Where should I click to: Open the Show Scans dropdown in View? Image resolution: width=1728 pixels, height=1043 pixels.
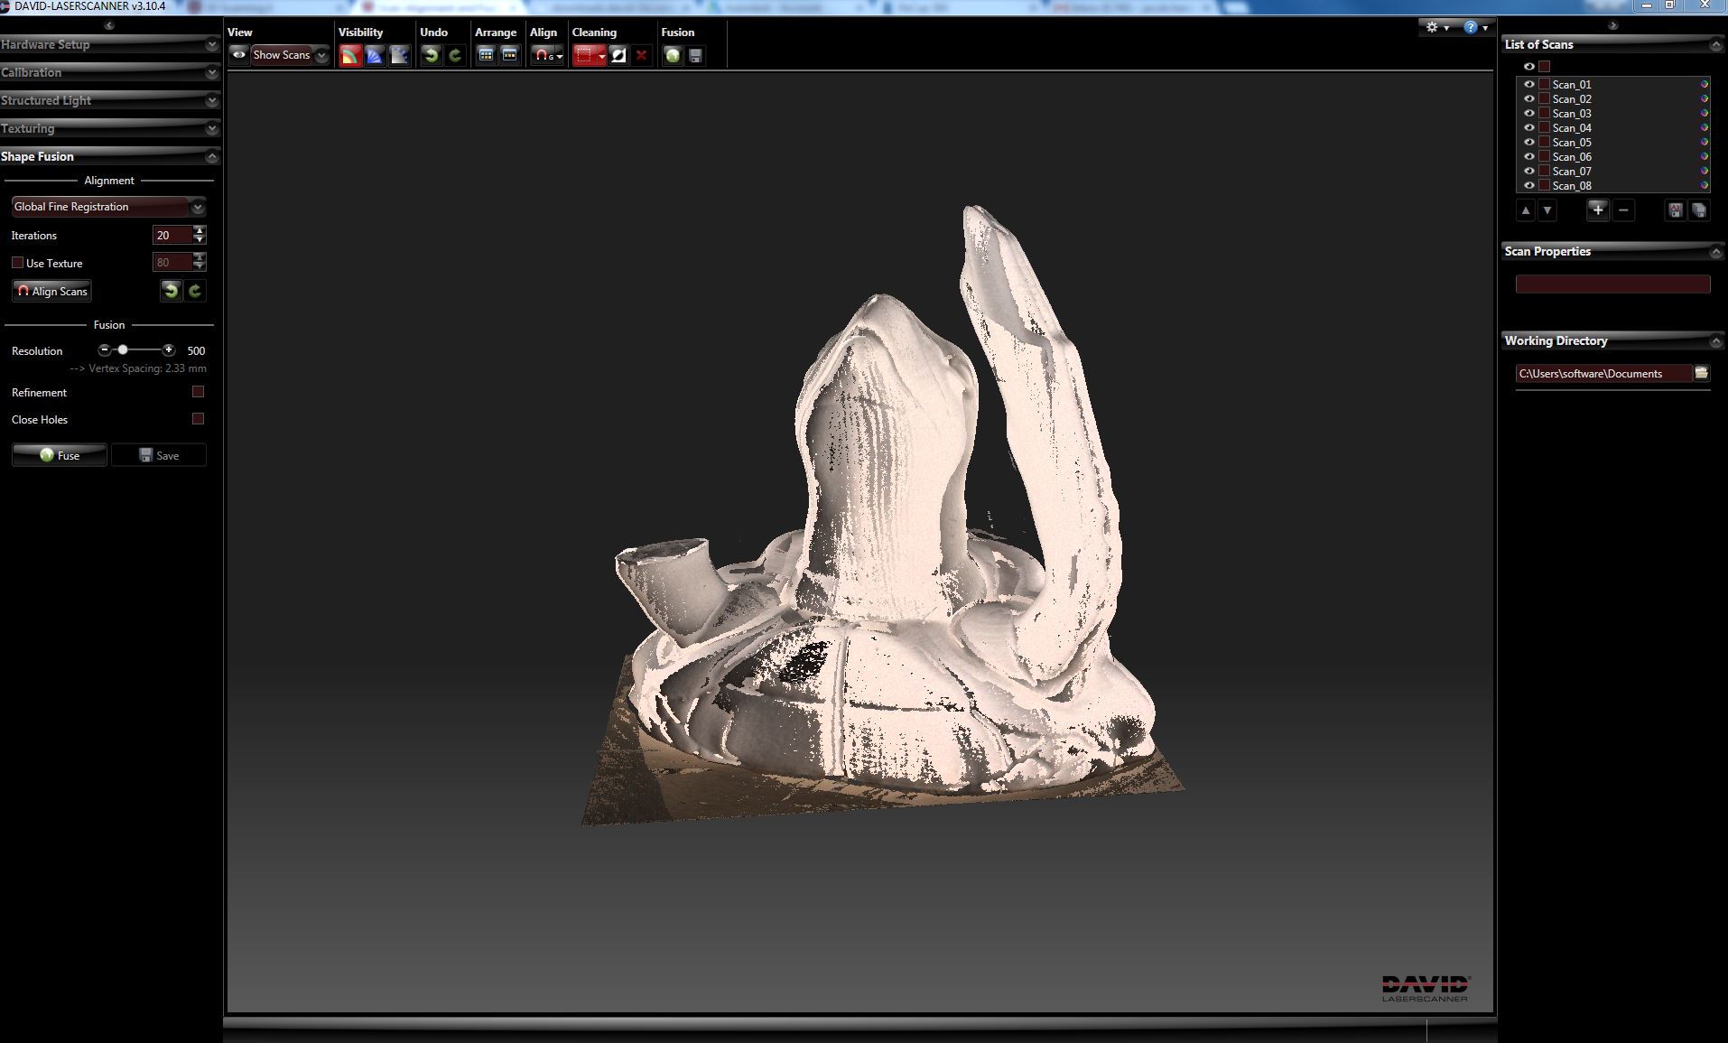point(321,55)
